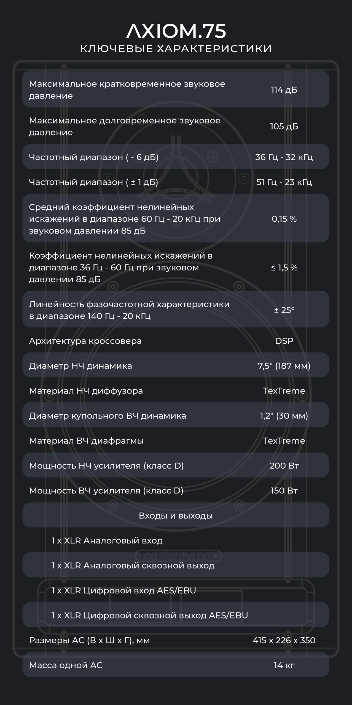
Task: Click the 36 Гц - 32 кГц frequency range
Action: pos(284,157)
